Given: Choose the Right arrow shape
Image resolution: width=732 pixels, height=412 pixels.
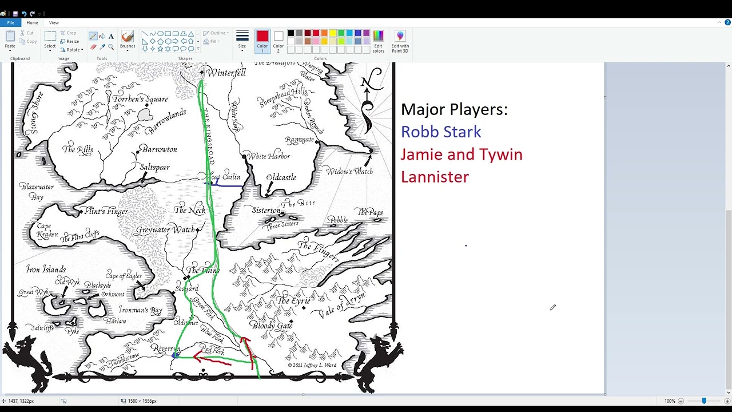Looking at the screenshot, I should (x=176, y=41).
